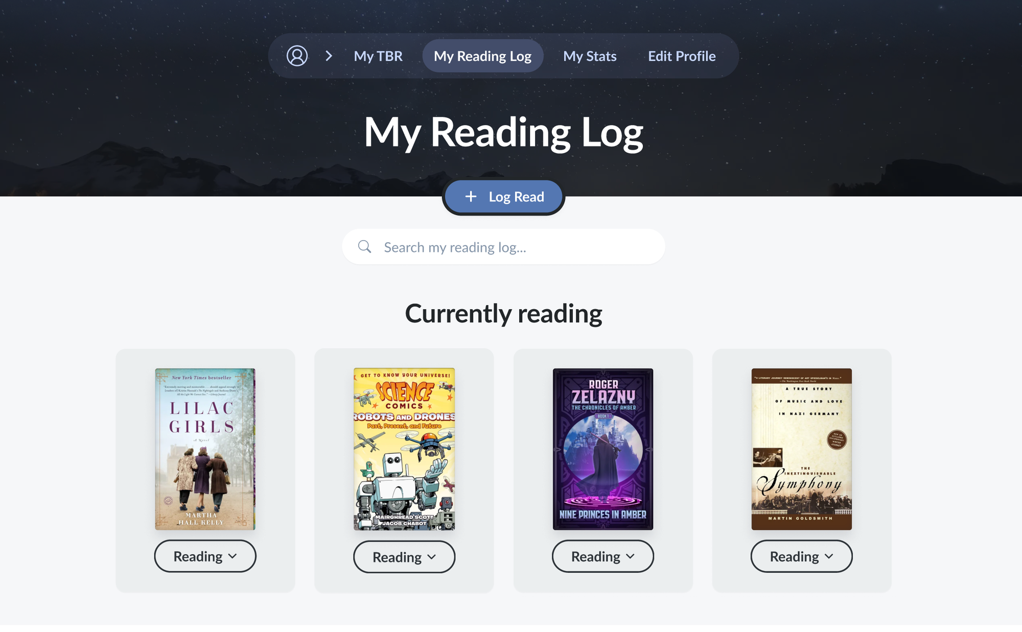Image resolution: width=1022 pixels, height=632 pixels.
Task: Open the Edit Profile tab
Action: (682, 56)
